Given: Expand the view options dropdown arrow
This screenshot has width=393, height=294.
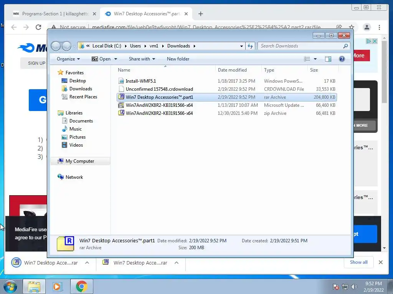Looking at the screenshot, I should point(315,59).
